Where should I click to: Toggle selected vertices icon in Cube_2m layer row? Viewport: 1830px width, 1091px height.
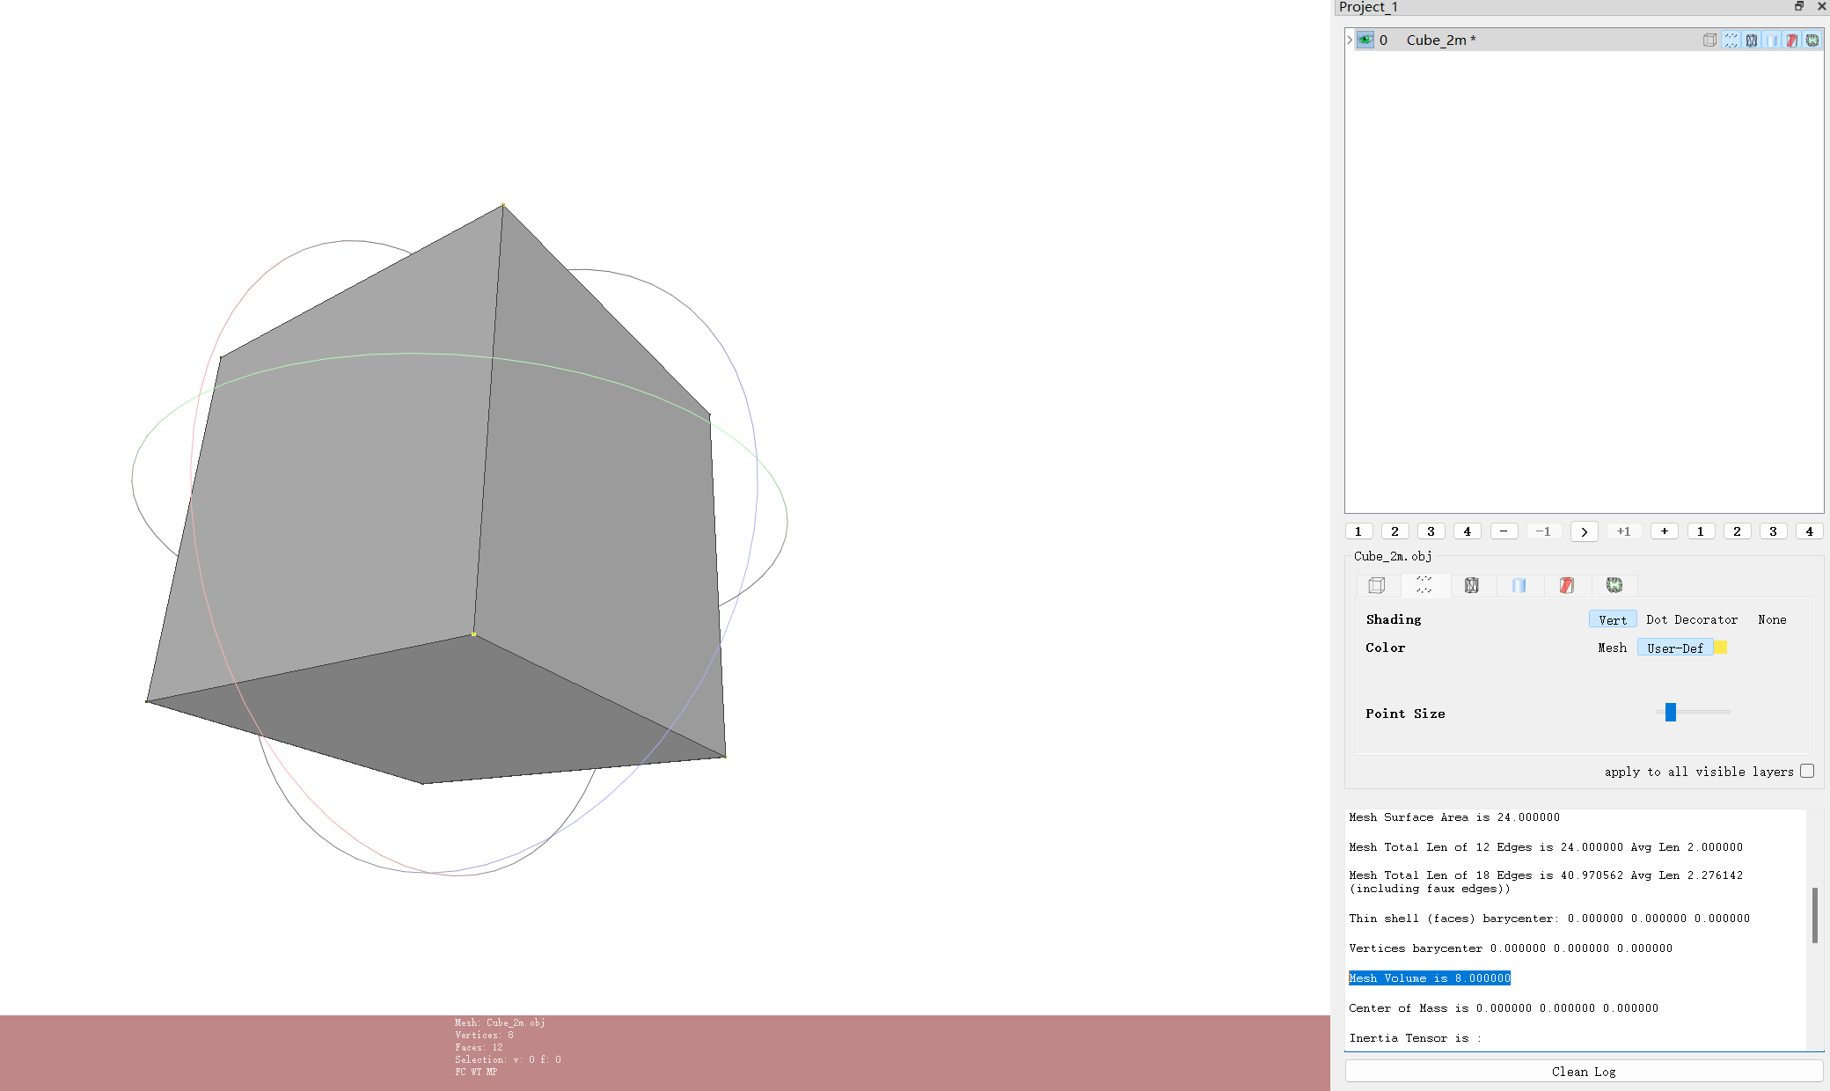(x=1812, y=40)
